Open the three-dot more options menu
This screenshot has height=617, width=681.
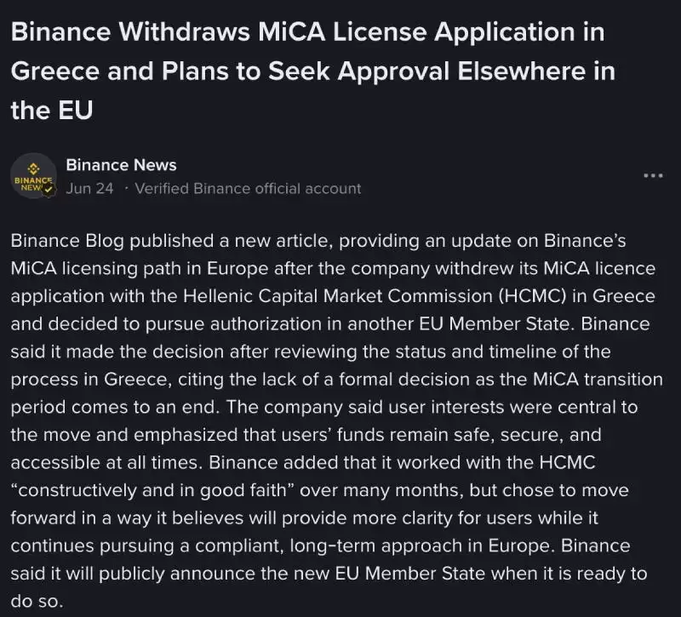[x=653, y=175]
